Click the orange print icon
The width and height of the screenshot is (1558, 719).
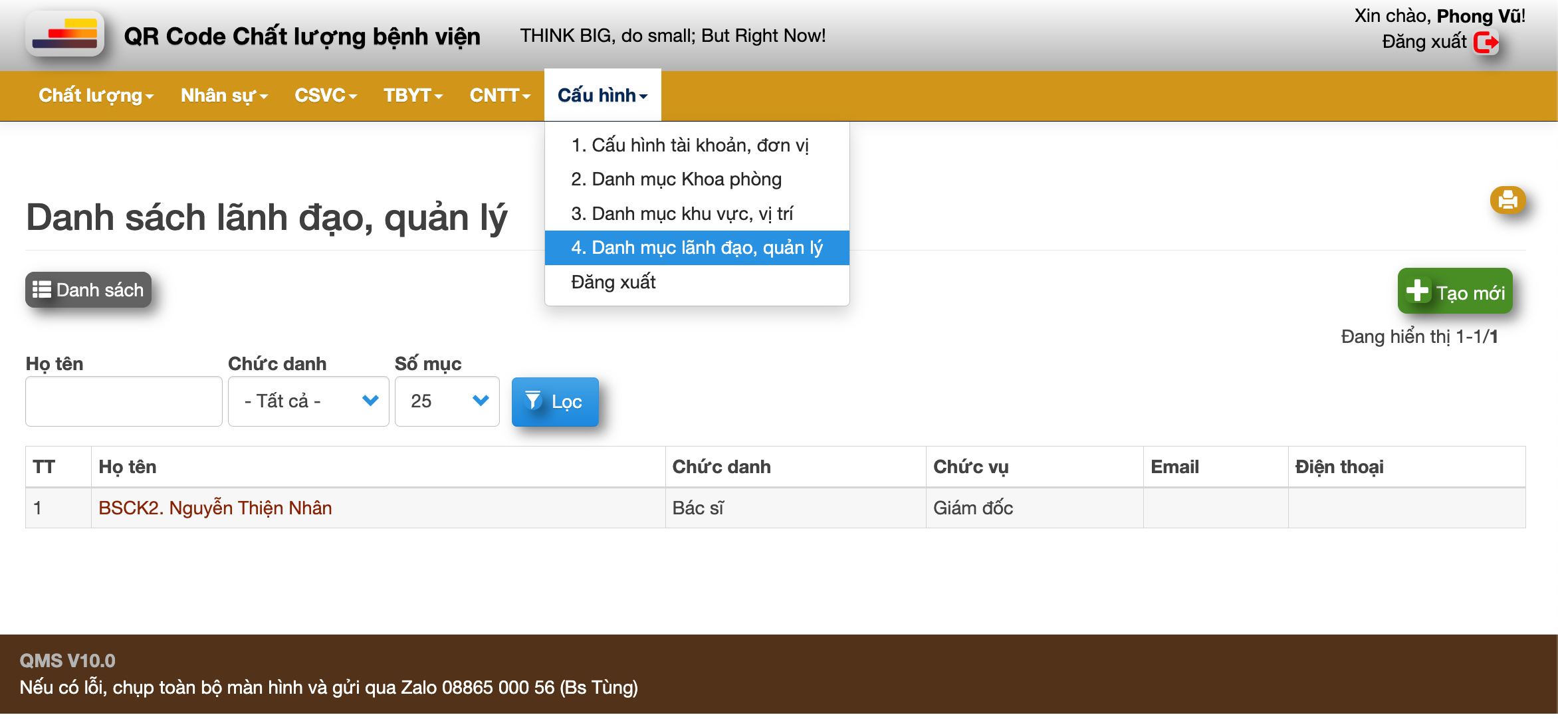[1507, 200]
